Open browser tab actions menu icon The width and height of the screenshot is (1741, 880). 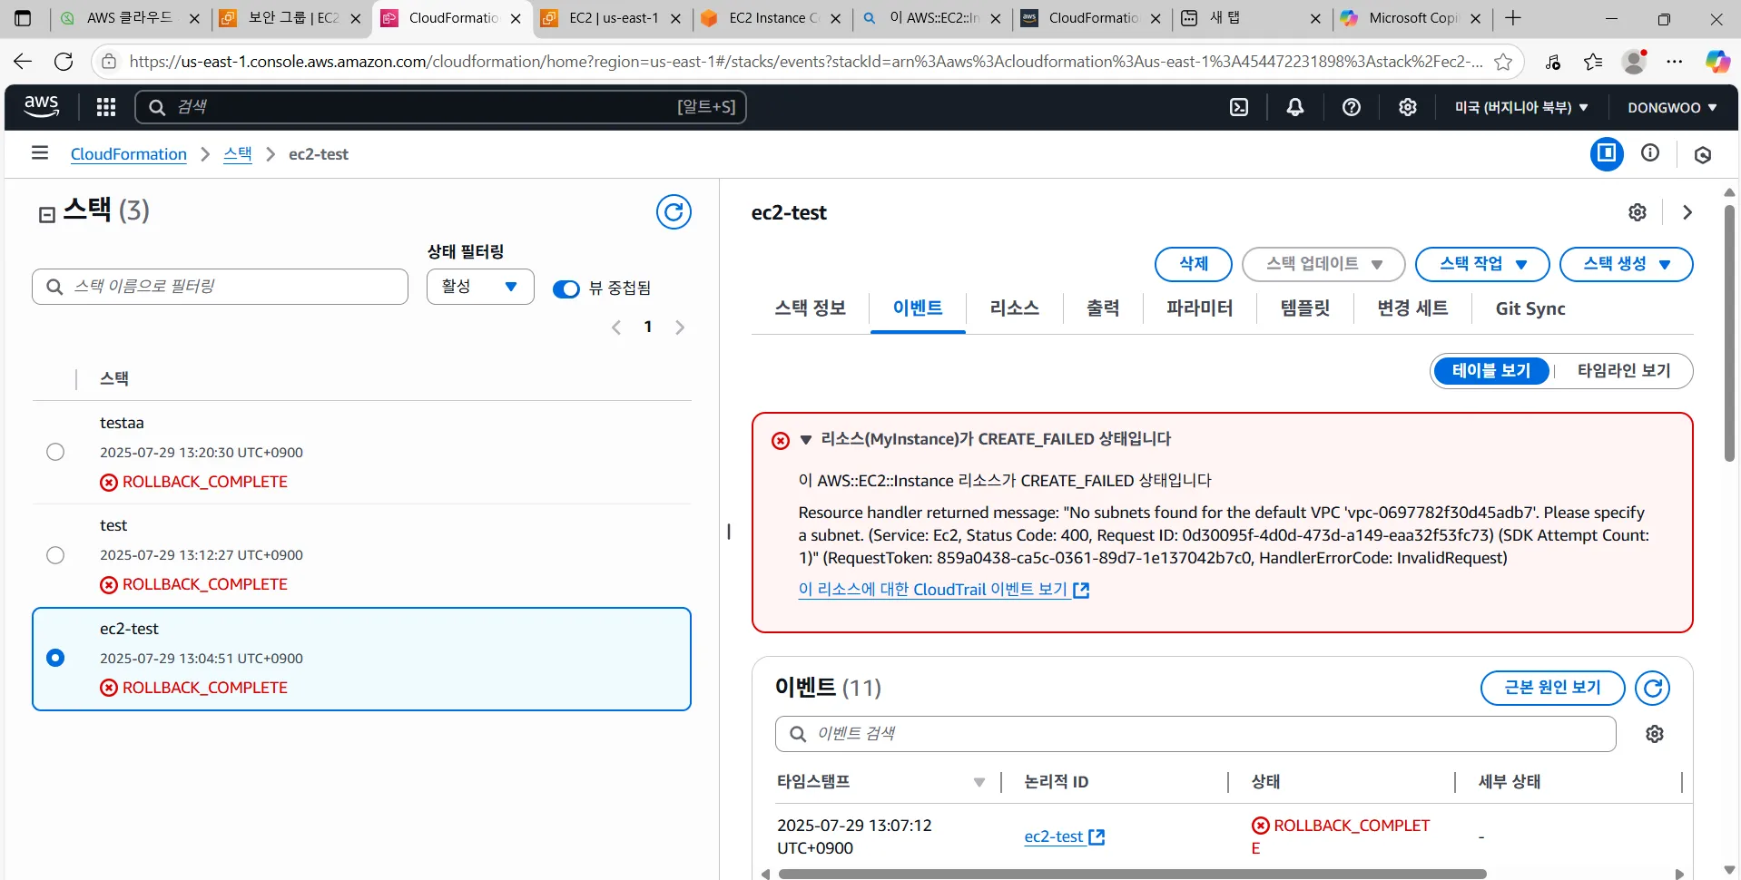23,18
